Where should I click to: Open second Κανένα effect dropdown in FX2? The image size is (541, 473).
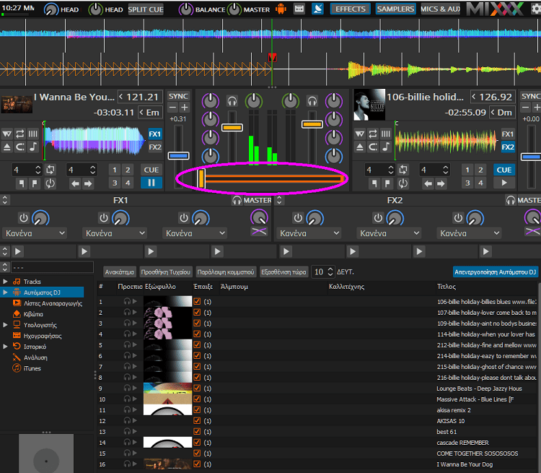point(389,233)
